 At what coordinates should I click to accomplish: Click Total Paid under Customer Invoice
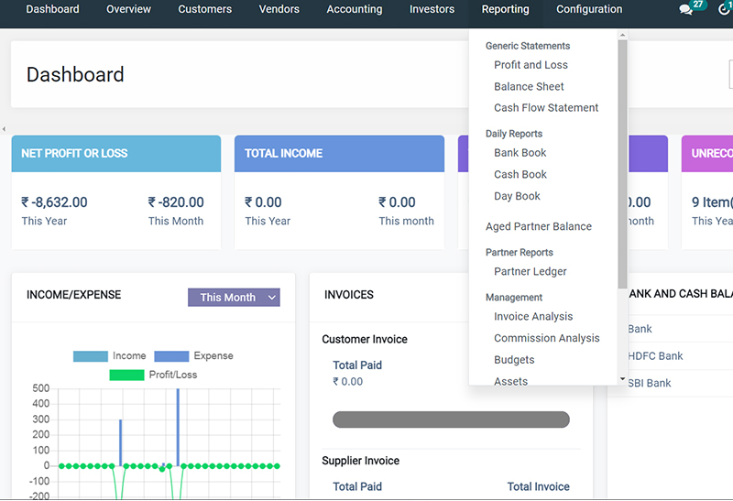[x=357, y=365]
